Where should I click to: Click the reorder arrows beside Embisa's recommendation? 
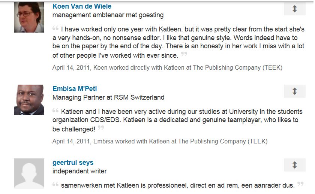pyautogui.click(x=294, y=91)
